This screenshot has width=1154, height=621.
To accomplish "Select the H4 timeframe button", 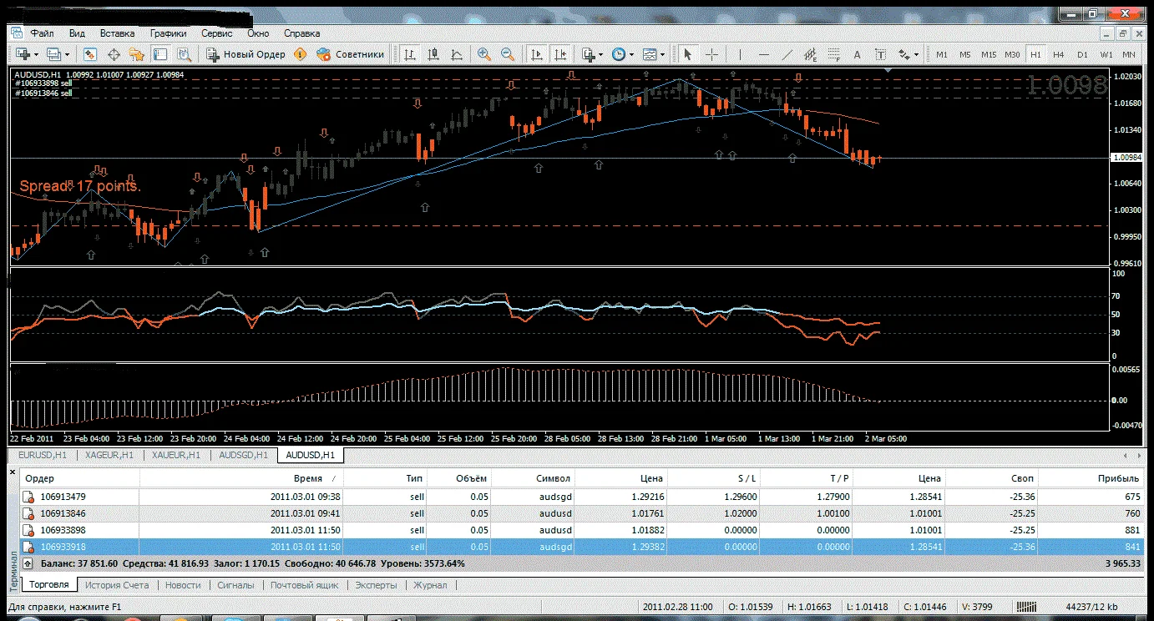I will tap(1059, 54).
